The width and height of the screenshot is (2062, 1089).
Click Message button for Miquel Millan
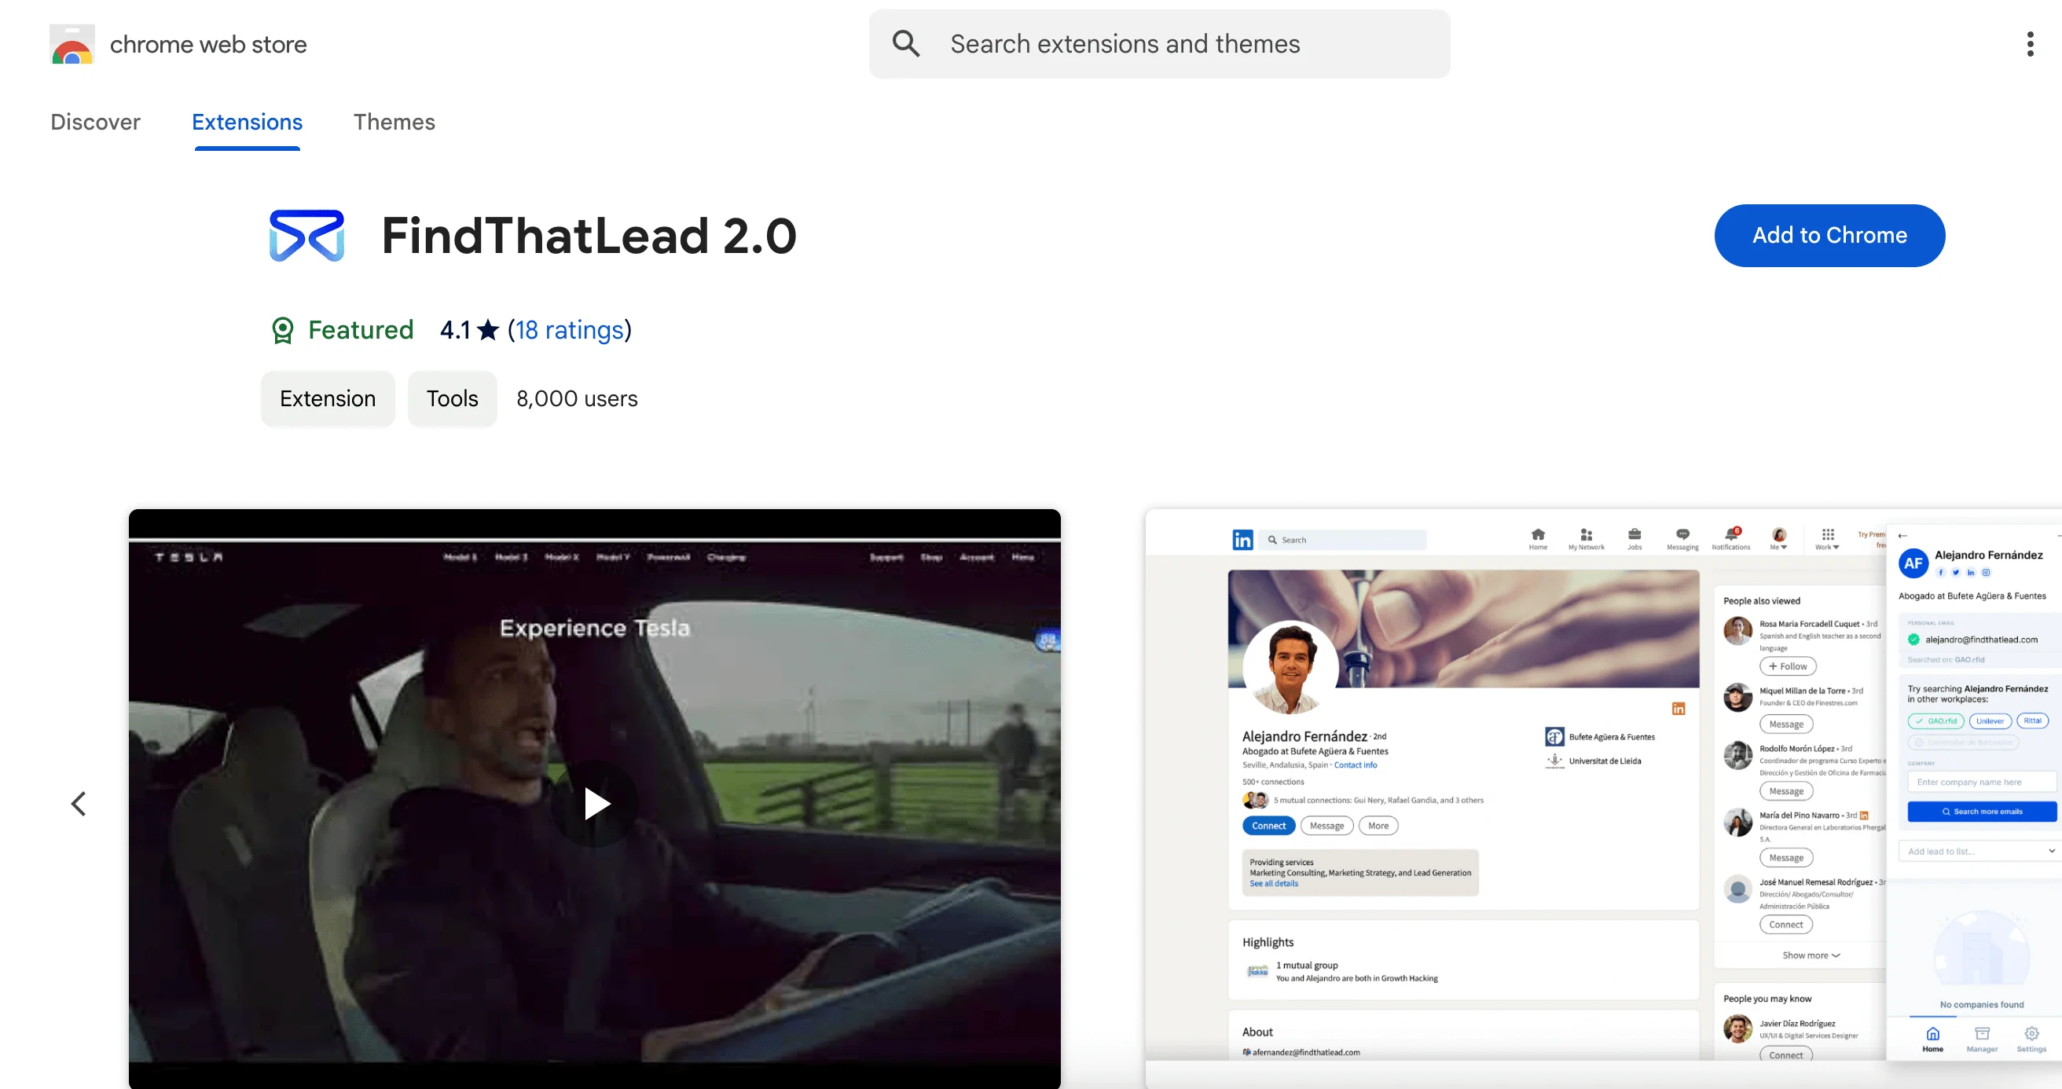1786,724
